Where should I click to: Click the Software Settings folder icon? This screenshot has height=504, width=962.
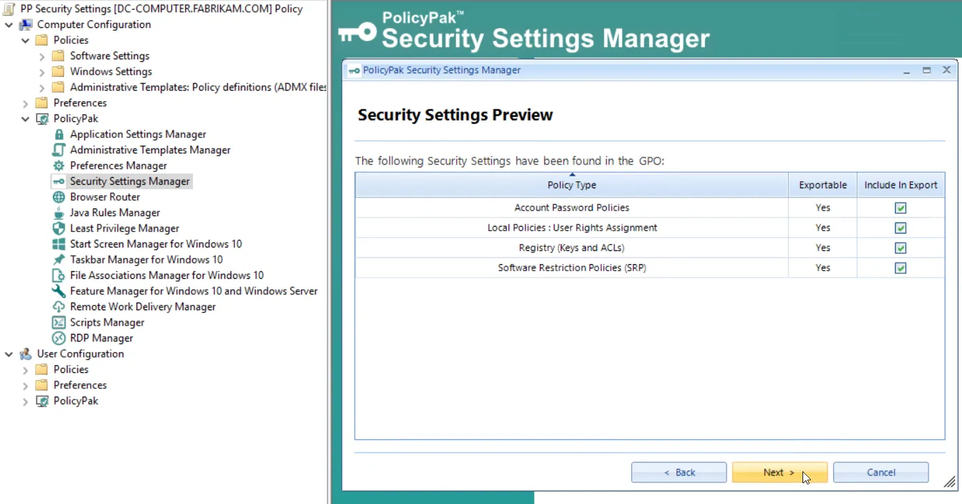[x=59, y=56]
